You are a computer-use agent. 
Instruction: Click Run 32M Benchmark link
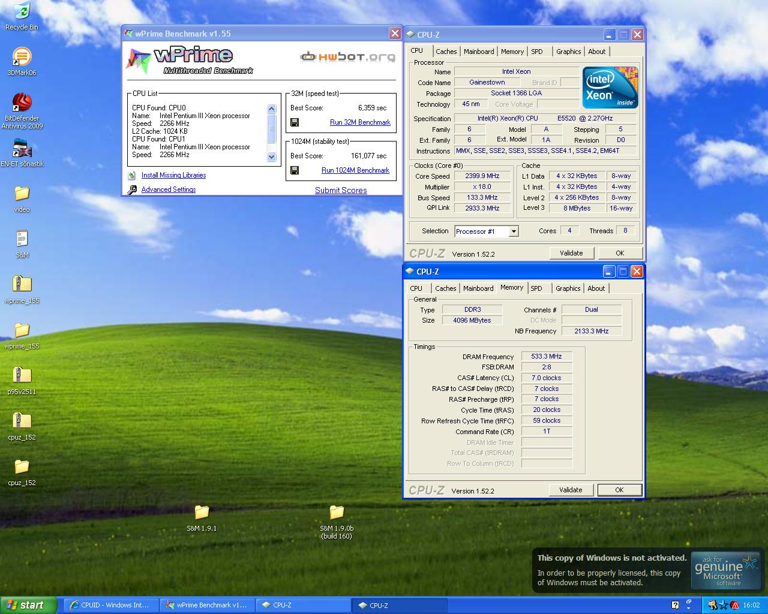tap(360, 122)
